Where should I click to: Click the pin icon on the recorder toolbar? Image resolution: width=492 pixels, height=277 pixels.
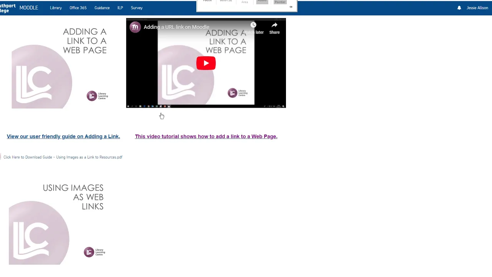click(x=291, y=7)
